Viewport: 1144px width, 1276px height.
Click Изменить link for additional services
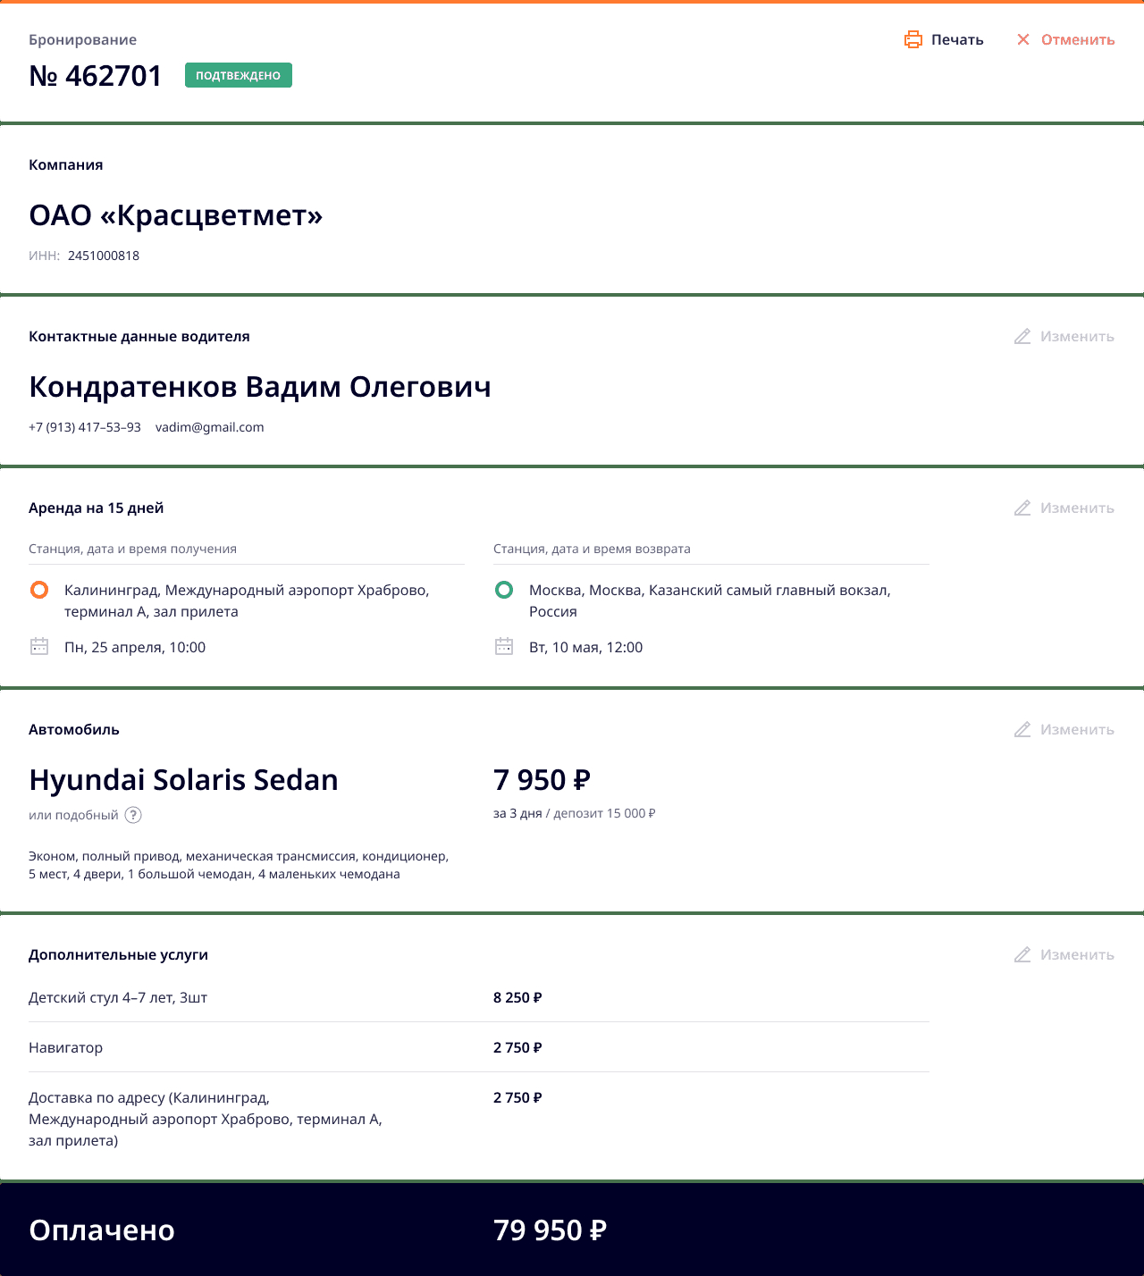point(1077,955)
